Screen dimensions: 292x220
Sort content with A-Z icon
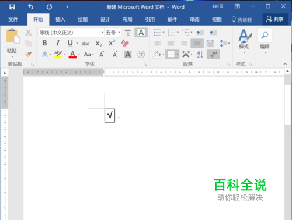pos(200,55)
